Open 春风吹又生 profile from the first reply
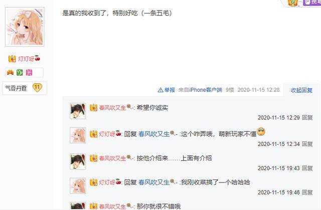 pyautogui.click(x=112, y=108)
